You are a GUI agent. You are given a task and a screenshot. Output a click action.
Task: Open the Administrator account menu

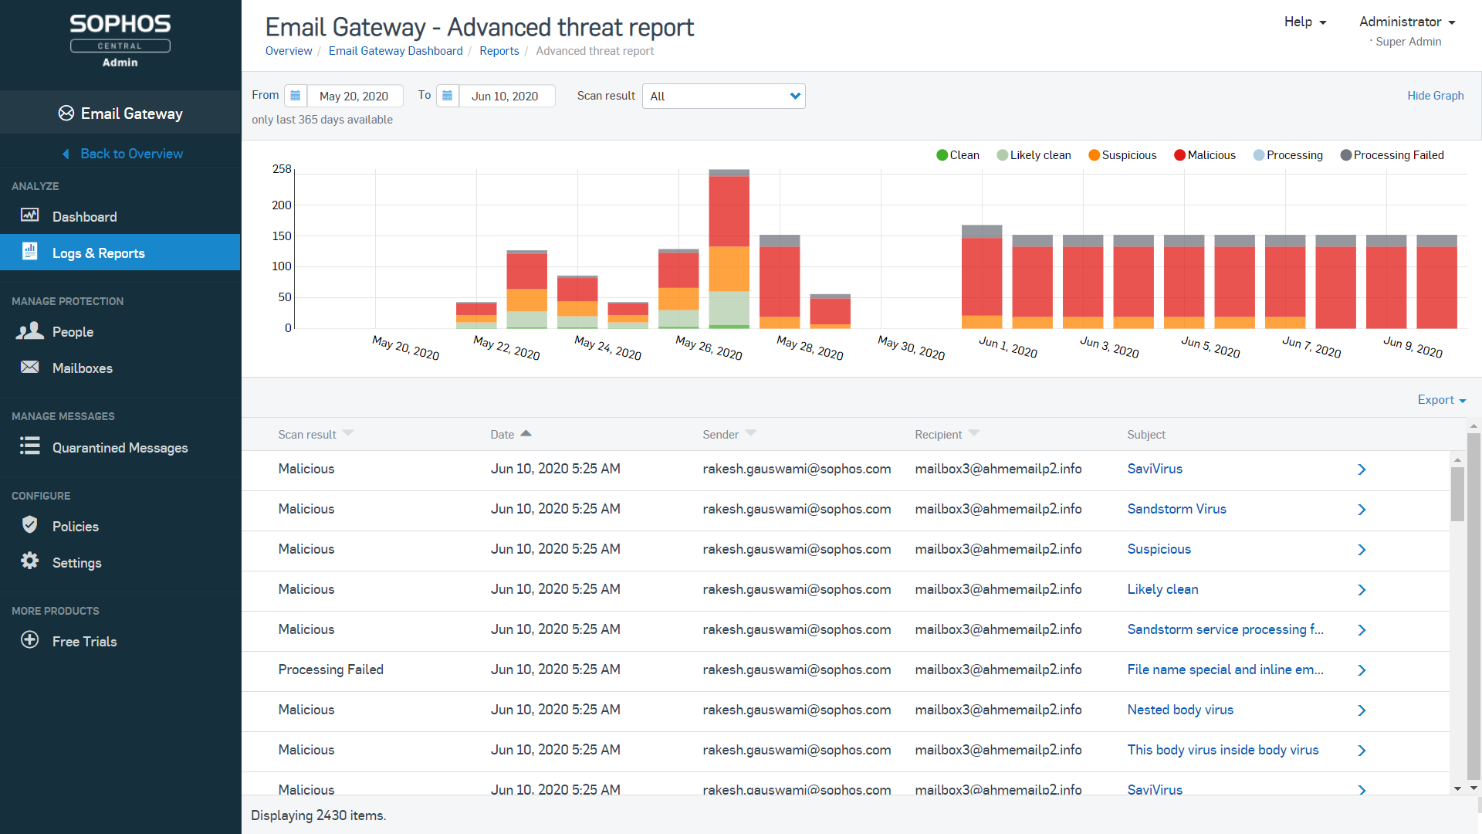pos(1406,22)
